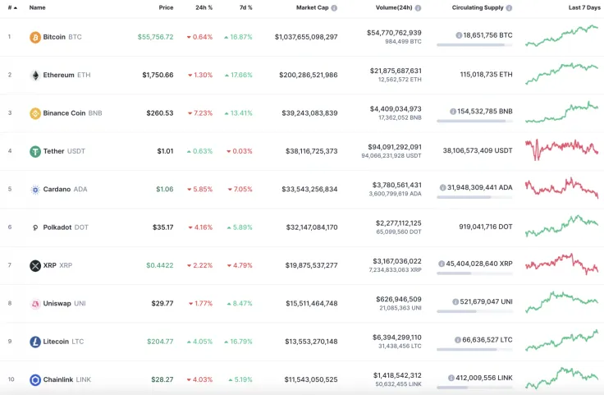Click Bitcoin price $55,756.72
Viewport: 604px width, 395px height.
click(x=156, y=37)
